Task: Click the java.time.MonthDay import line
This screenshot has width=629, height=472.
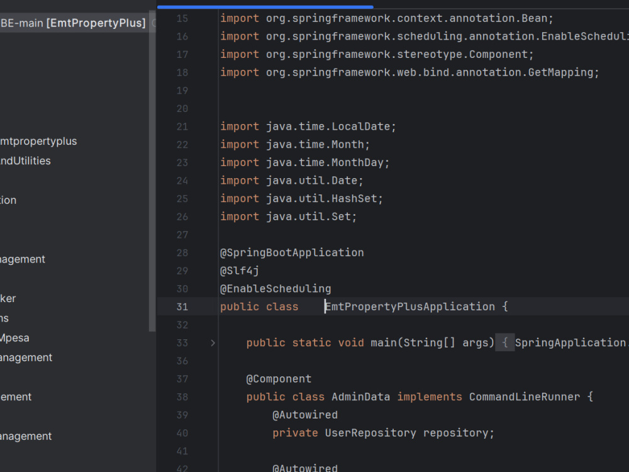Action: 305,162
